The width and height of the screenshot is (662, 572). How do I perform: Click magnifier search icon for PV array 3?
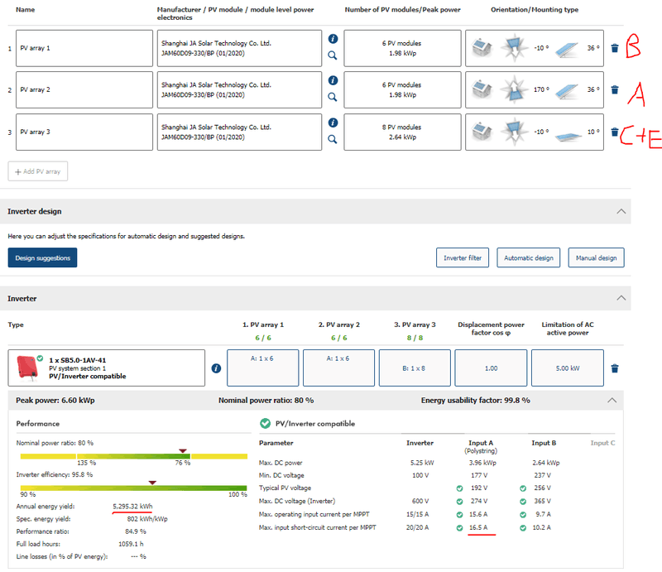(x=333, y=139)
